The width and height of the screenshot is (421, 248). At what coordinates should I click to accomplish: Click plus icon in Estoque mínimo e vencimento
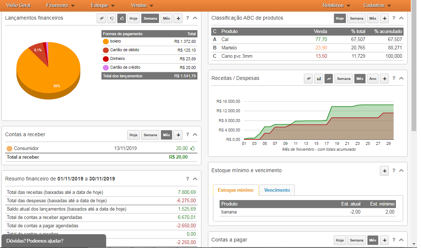point(384,171)
